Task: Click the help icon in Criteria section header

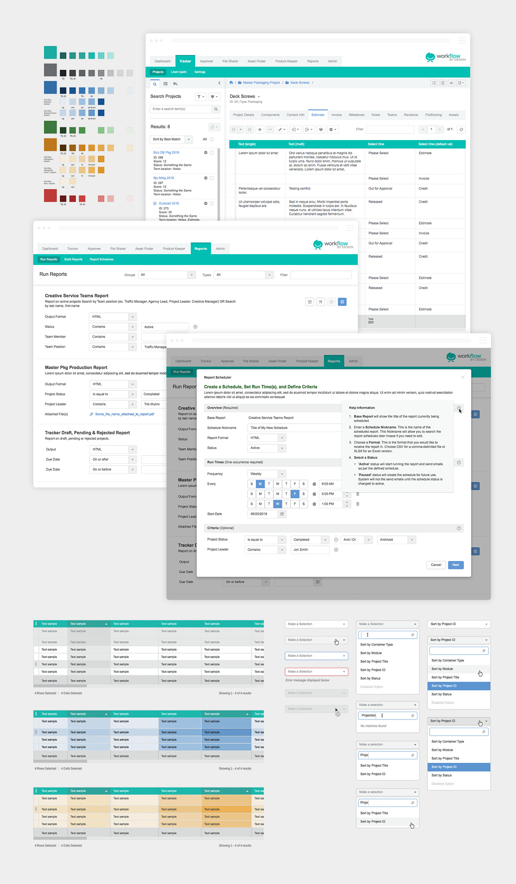Action: coord(459,528)
